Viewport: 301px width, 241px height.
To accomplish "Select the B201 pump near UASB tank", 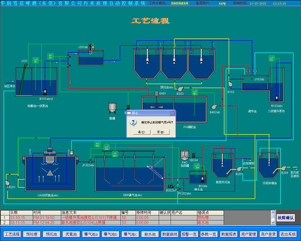I will click(8, 183).
